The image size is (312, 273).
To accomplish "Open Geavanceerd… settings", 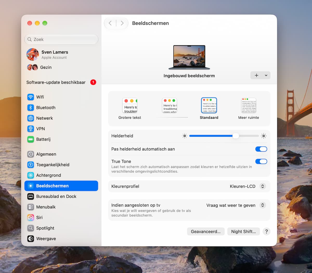I will (206, 232).
